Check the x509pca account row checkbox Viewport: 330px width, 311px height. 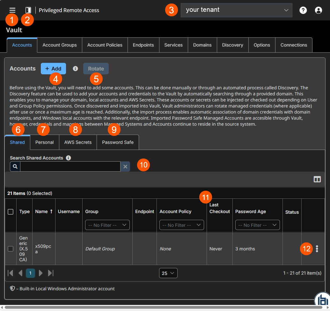pyautogui.click(x=11, y=249)
